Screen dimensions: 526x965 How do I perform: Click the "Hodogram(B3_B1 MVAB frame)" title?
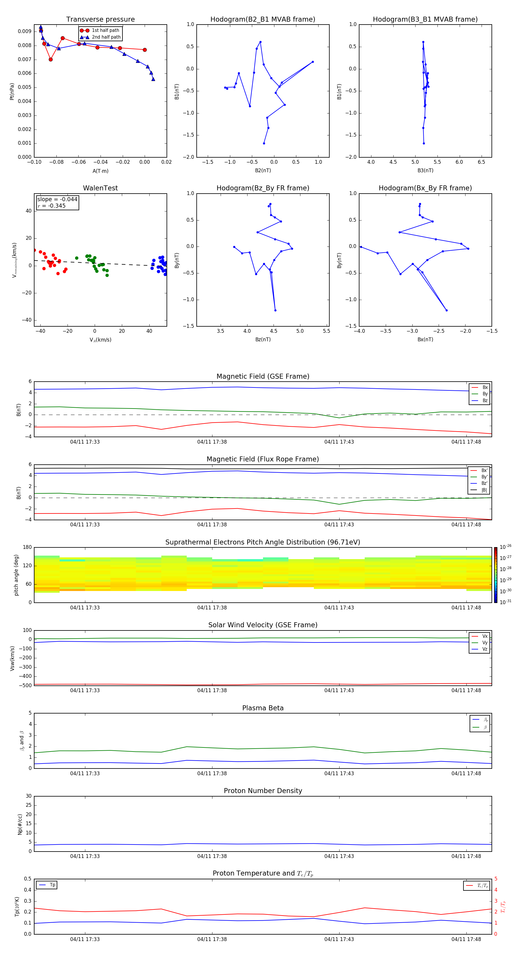pyautogui.click(x=425, y=20)
